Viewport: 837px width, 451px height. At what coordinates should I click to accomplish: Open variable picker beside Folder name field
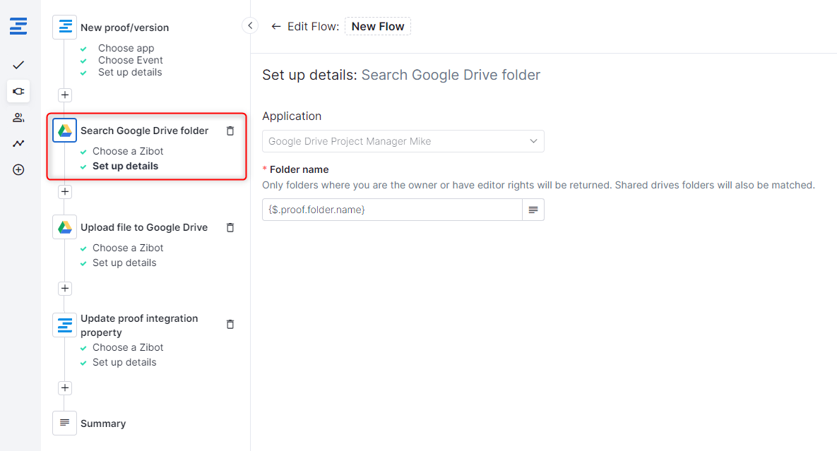pos(533,210)
